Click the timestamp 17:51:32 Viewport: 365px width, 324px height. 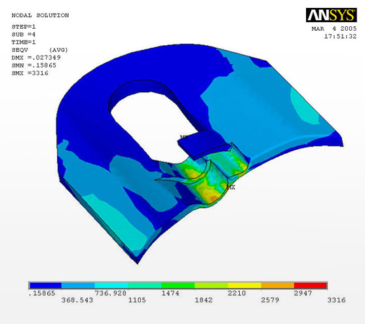tap(340, 36)
